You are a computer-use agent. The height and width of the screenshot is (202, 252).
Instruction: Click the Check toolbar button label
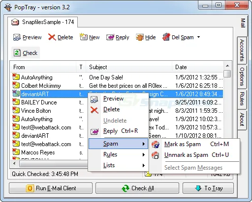coord(30,53)
